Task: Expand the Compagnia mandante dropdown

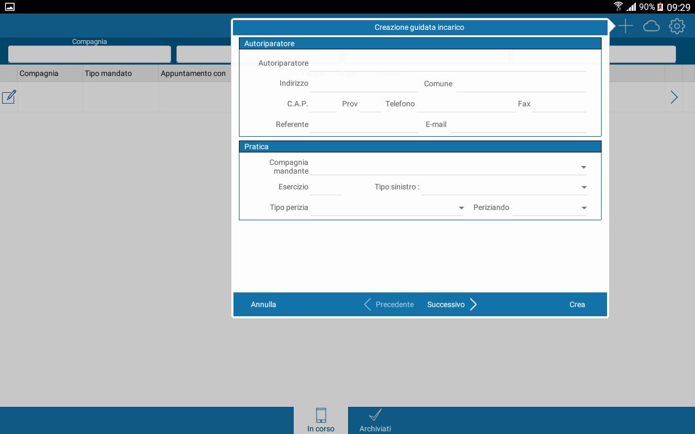Action: tap(583, 167)
